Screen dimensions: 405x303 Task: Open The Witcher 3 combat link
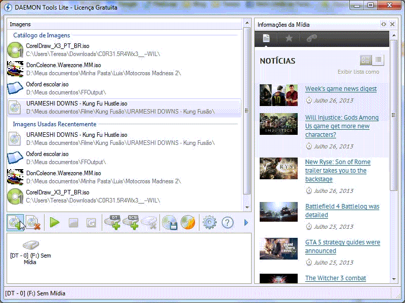[x=336, y=278]
